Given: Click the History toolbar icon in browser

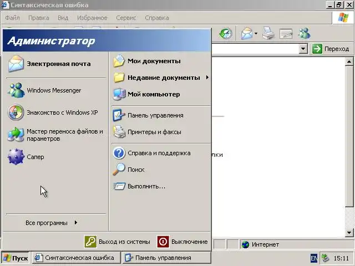Looking at the screenshot, I should coord(226,34).
